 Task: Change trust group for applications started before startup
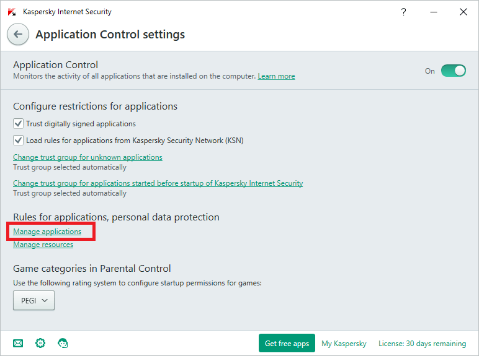[x=158, y=183]
